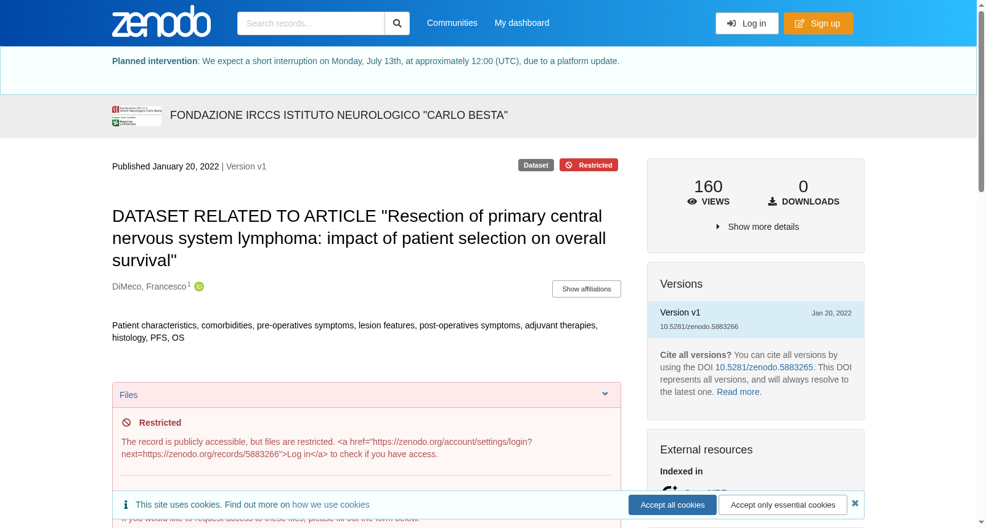The image size is (986, 528).
Task: Click the red Restricted badge
Action: [589, 165]
